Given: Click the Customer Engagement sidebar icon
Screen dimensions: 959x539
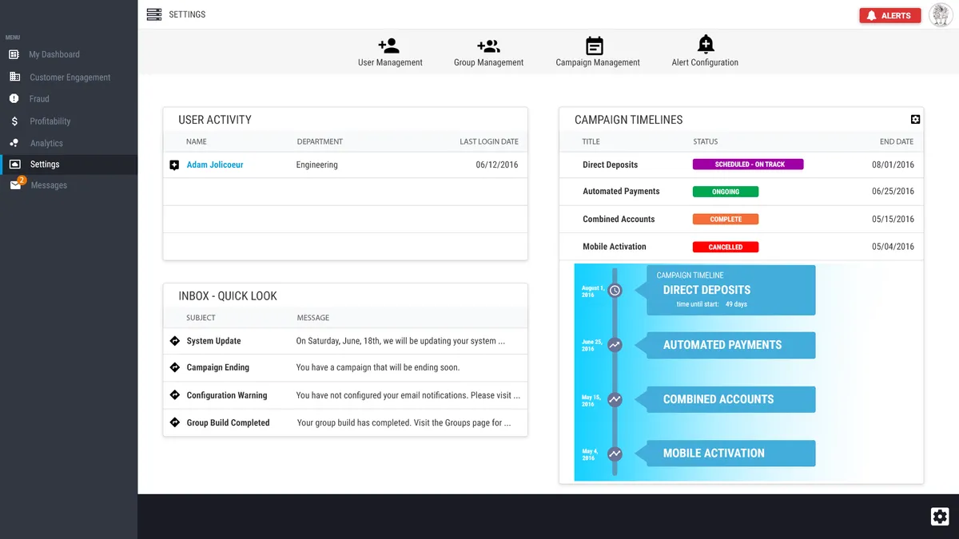Looking at the screenshot, I should pyautogui.click(x=14, y=76).
